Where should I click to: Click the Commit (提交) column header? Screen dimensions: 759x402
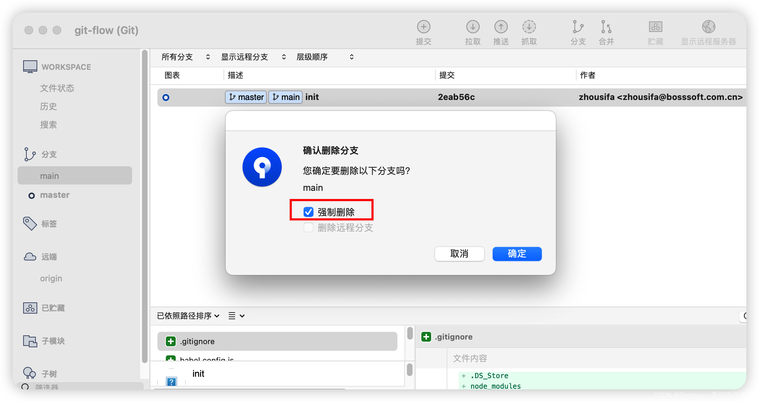coord(447,75)
